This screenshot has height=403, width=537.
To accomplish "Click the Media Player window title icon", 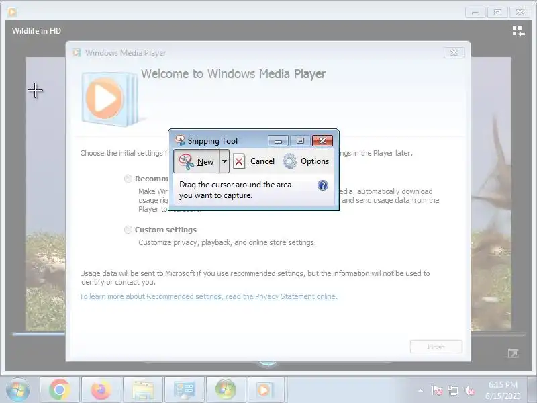I will [x=12, y=12].
